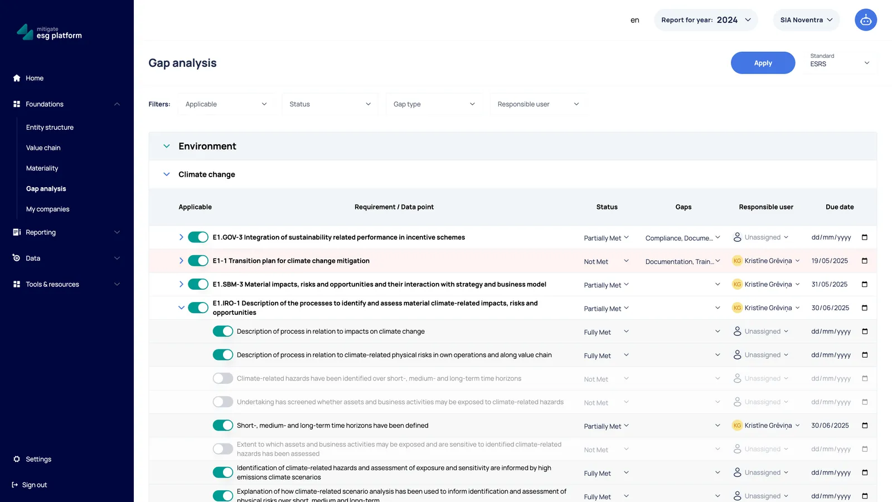Screen dimensions: 892x502
Task: Click the Sign out arrow icon
Action: coord(15,485)
